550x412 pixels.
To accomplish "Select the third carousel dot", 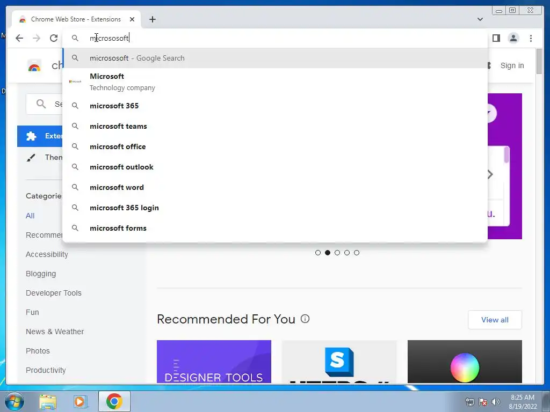I will point(337,253).
